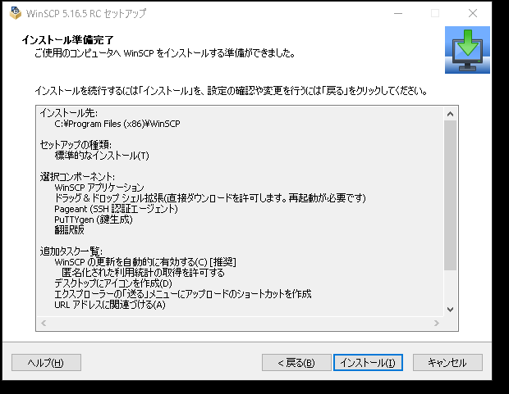Minimize the WinSCP setup window

(397, 13)
